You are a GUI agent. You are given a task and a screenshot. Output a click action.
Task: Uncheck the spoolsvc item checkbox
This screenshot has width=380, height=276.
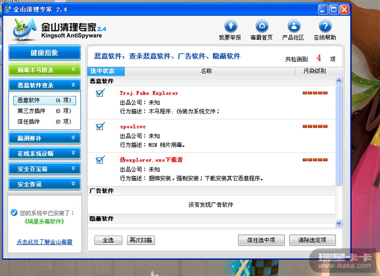(100, 126)
